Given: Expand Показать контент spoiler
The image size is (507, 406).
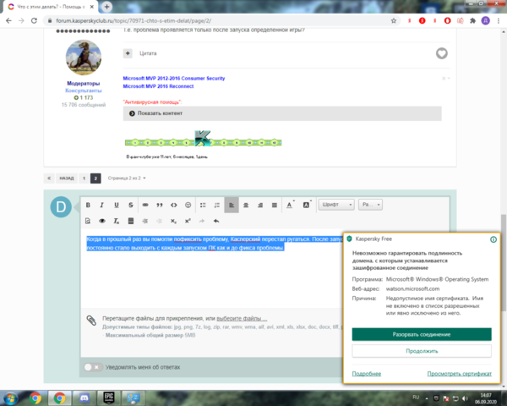Looking at the screenshot, I should [282, 113].
